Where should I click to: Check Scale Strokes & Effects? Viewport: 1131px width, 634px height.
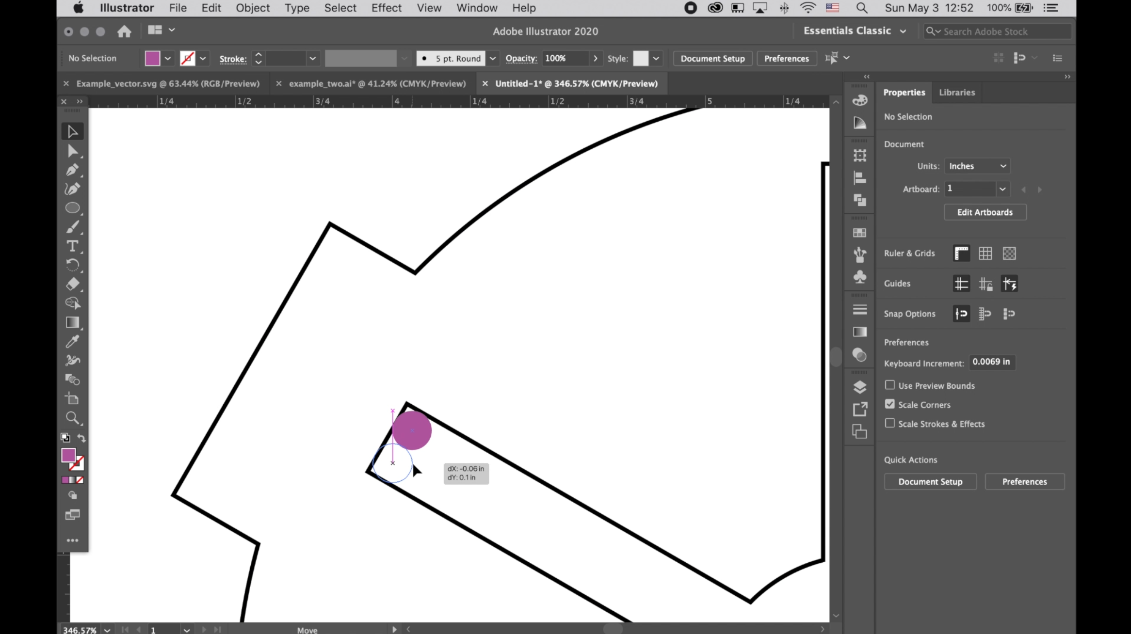pos(890,423)
